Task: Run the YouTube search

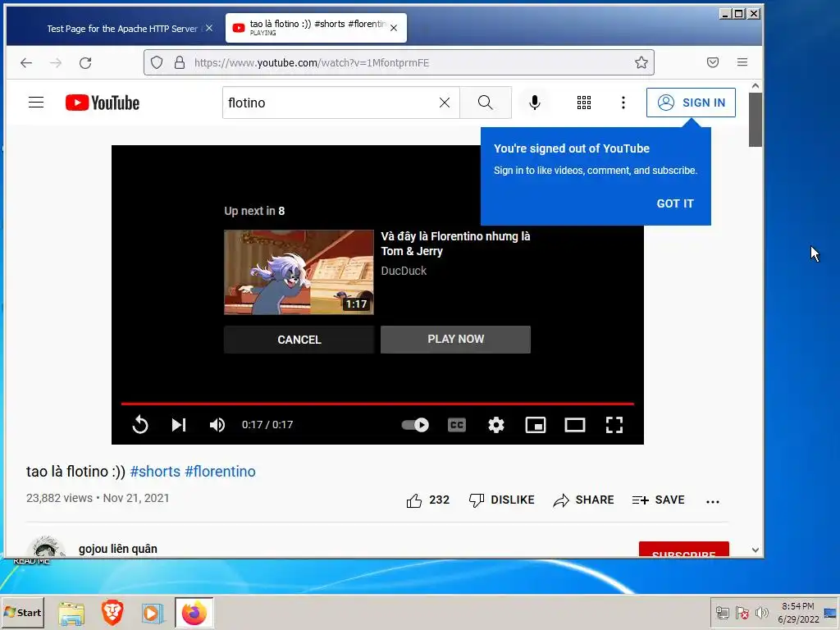Action: 486,103
